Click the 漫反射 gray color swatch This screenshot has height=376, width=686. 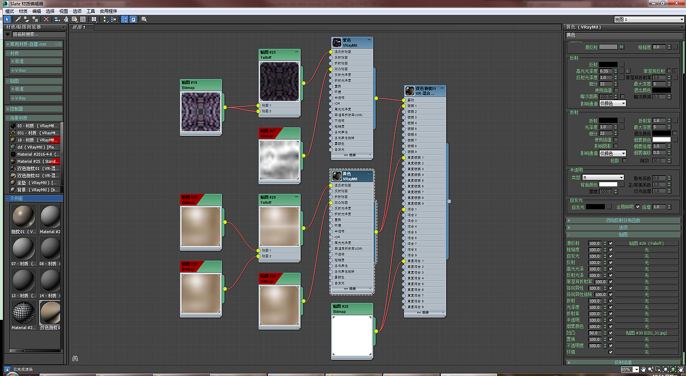point(608,47)
